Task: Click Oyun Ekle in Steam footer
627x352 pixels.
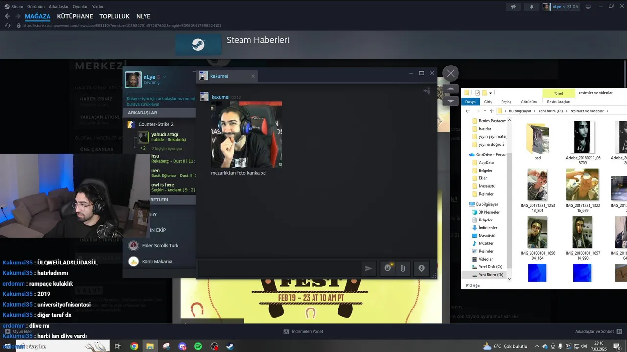Action: 18,331
